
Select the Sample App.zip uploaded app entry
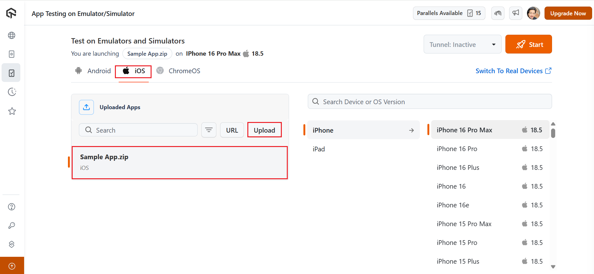[x=179, y=163]
